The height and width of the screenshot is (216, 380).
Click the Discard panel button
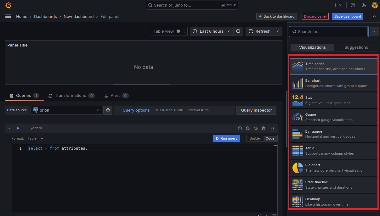(x=315, y=16)
